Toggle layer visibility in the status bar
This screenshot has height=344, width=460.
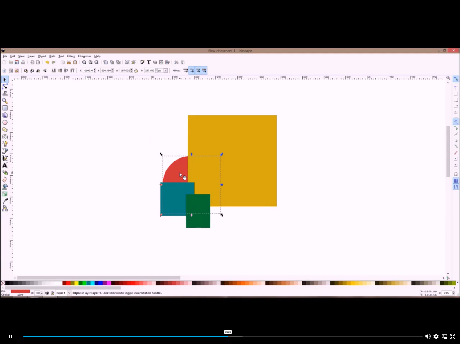[x=47, y=292]
